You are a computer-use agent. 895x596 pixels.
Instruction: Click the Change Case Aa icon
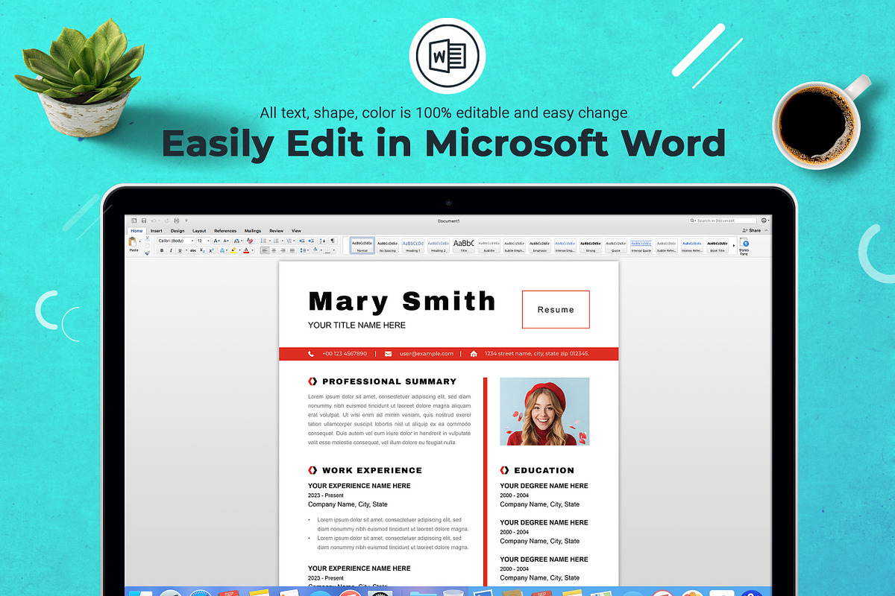tap(236, 241)
